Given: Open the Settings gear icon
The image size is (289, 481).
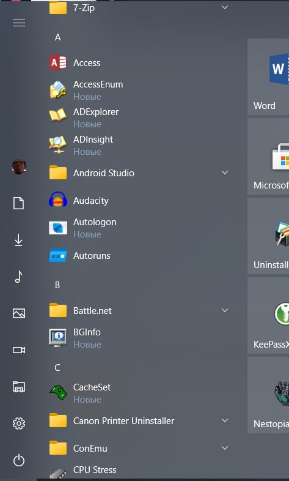Looking at the screenshot, I should pyautogui.click(x=19, y=423).
